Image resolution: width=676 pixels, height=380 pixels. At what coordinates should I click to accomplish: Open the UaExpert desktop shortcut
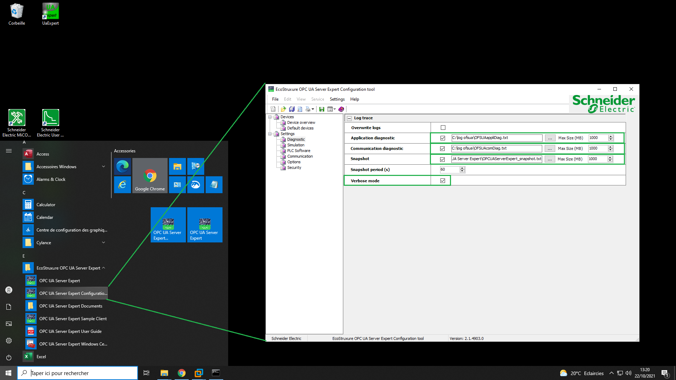coord(51,14)
